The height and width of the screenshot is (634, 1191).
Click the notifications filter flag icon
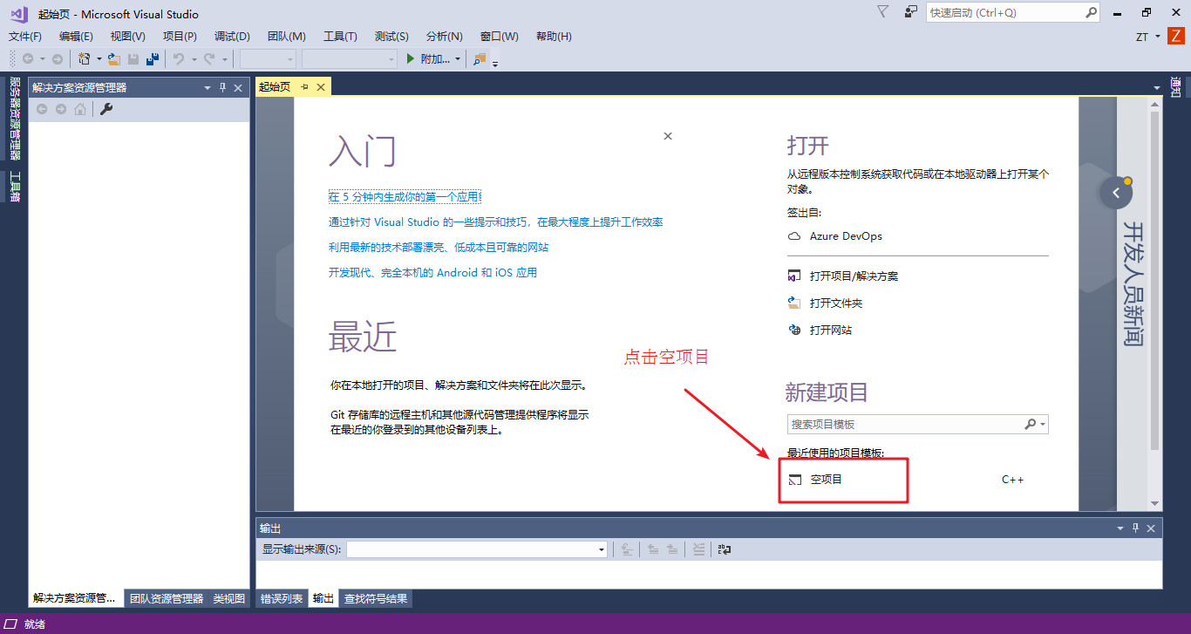(x=883, y=12)
